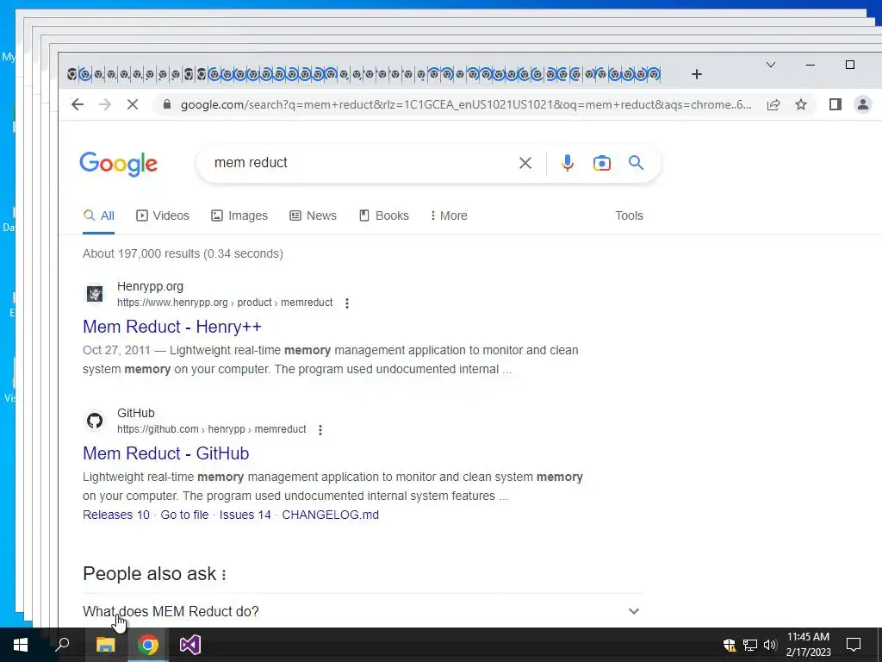
Task: Open the Releases 10 sublink
Action: 116,515
